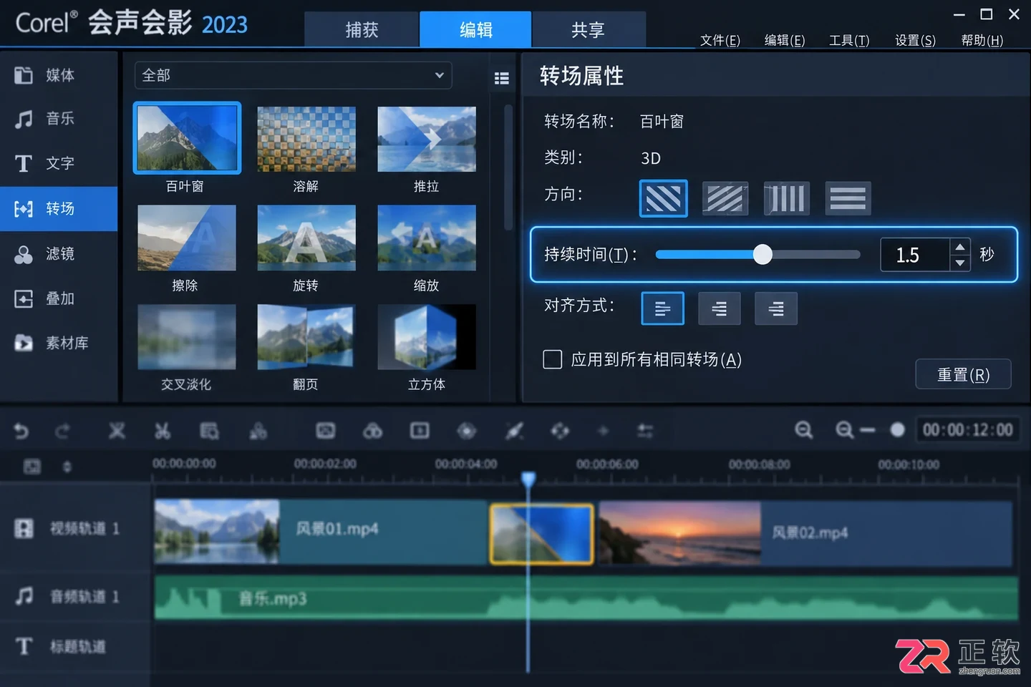Click the first magnifier zoom icon in timeline toolbar
The height and width of the screenshot is (687, 1031).
click(x=804, y=430)
